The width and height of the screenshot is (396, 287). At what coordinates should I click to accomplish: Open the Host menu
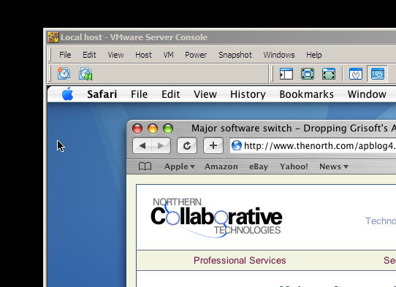tap(143, 55)
